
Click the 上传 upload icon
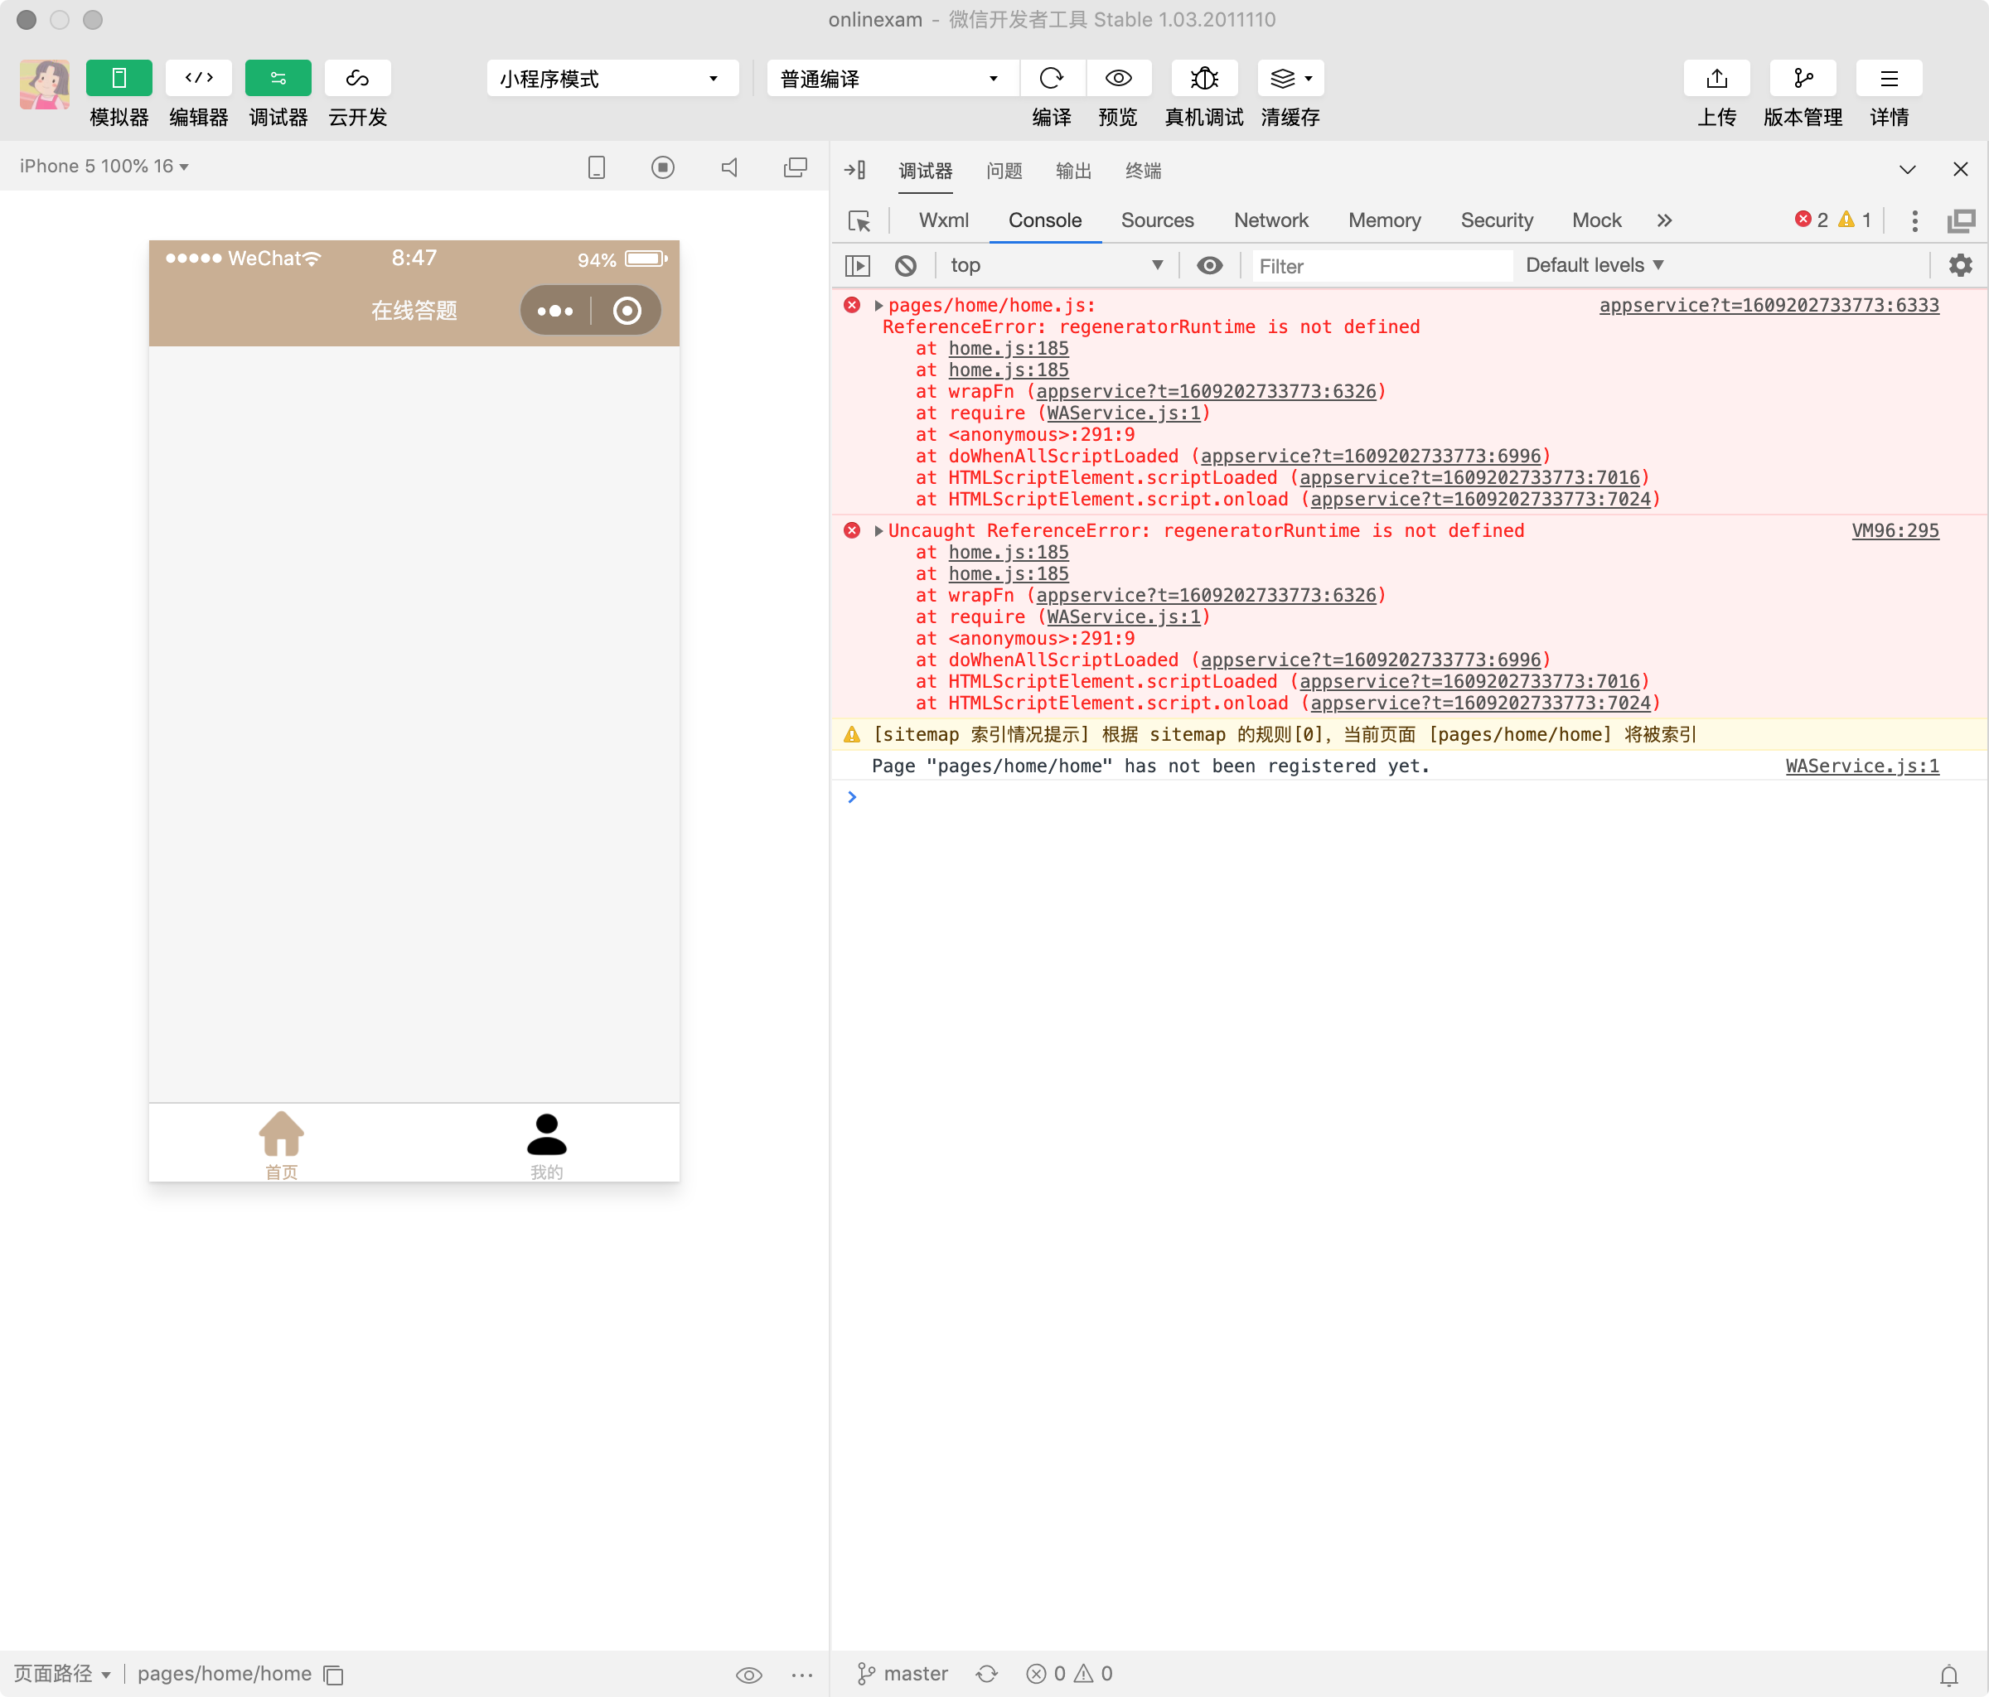coord(1716,78)
